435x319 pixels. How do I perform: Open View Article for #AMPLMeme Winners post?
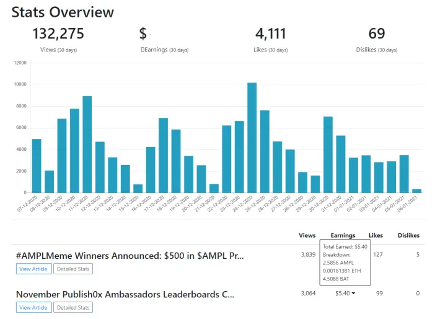34,269
